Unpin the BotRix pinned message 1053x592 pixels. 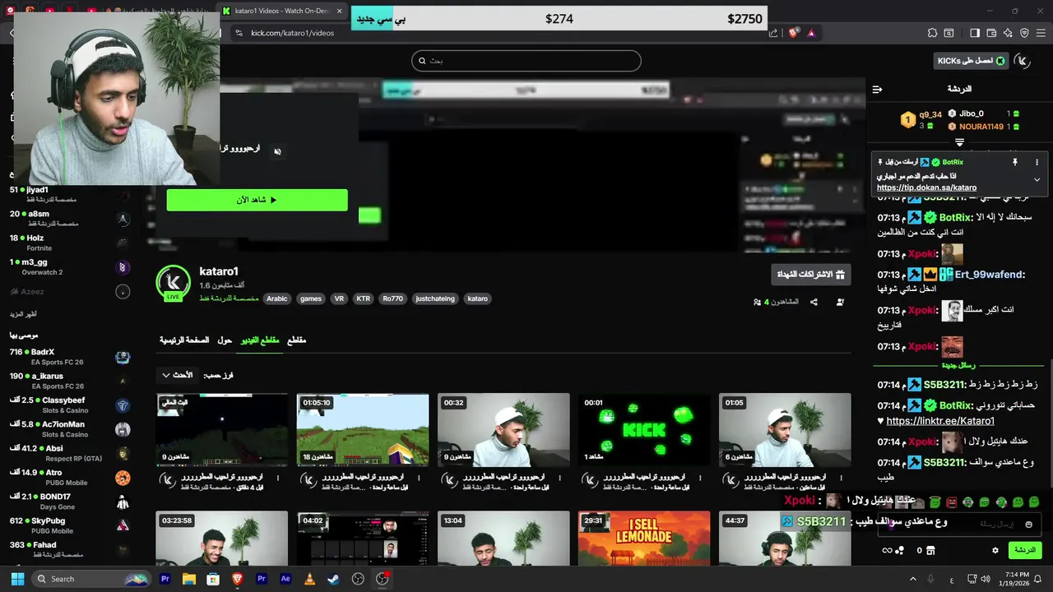pos(1015,162)
